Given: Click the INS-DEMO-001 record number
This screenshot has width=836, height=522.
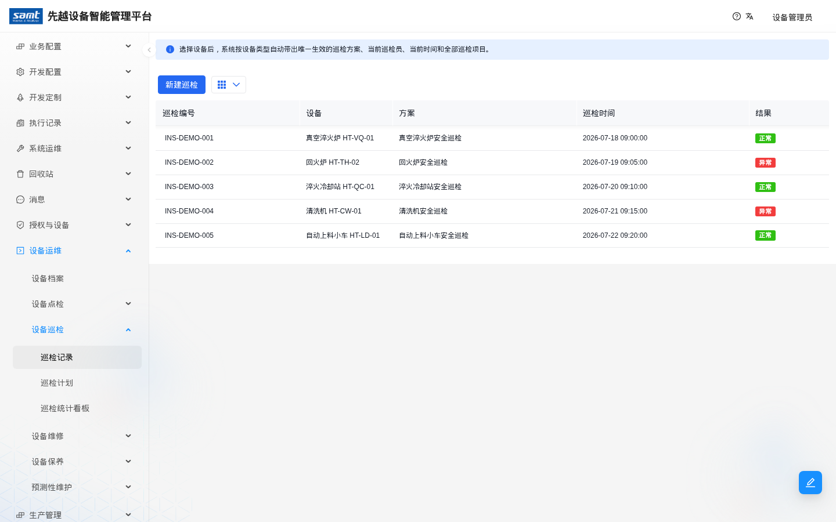Looking at the screenshot, I should [x=189, y=138].
